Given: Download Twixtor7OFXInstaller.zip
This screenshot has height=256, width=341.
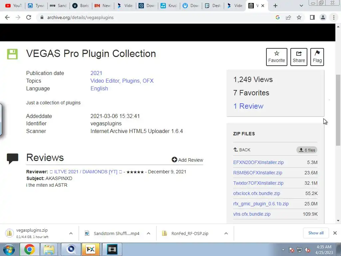Looking at the screenshot, I should coord(258,183).
